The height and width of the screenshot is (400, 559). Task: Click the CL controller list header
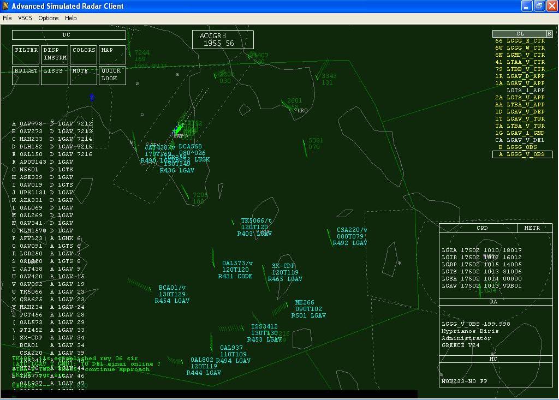pyautogui.click(x=520, y=33)
